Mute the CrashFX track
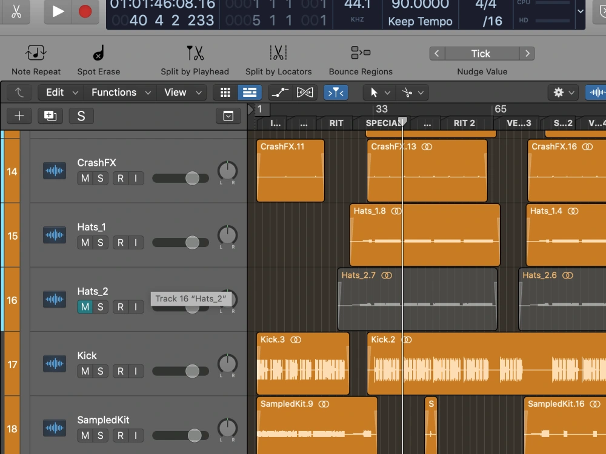The width and height of the screenshot is (606, 454). [x=85, y=178]
